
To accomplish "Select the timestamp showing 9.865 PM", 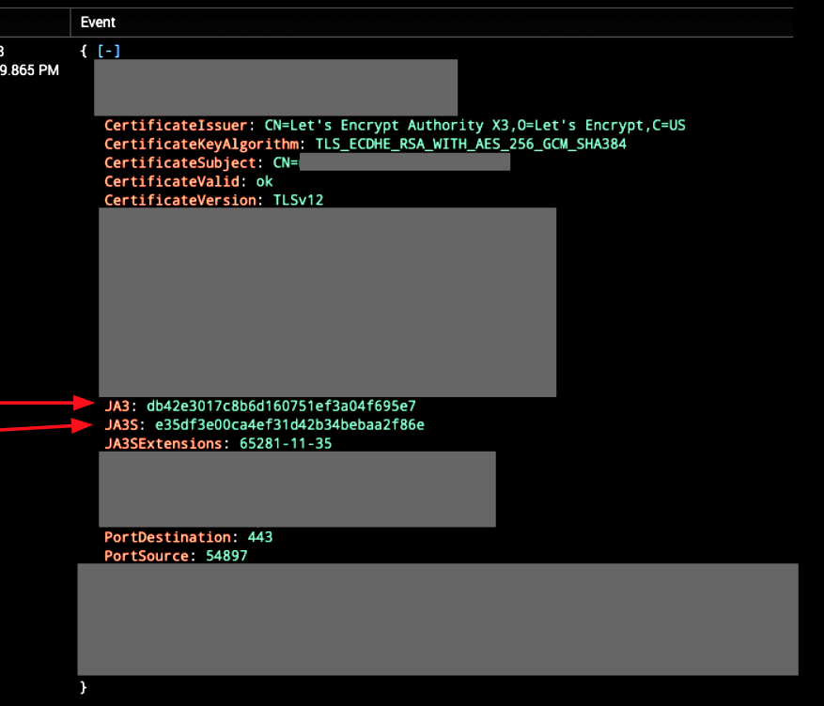I will tap(31, 69).
